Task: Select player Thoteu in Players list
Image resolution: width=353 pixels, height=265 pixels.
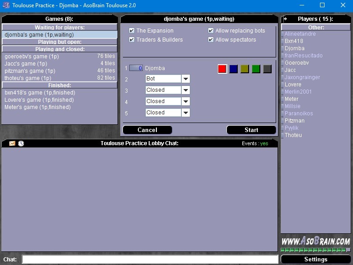Action: [x=293, y=135]
